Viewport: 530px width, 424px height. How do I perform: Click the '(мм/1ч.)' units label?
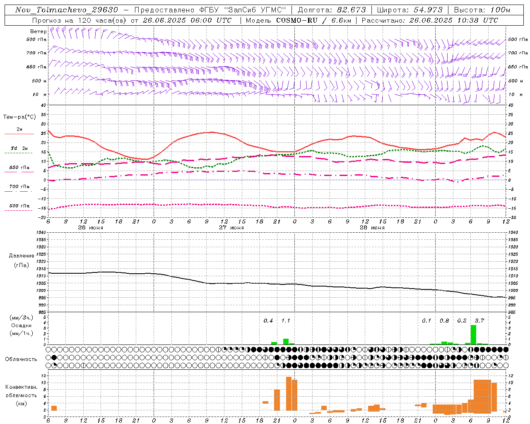[21, 333]
